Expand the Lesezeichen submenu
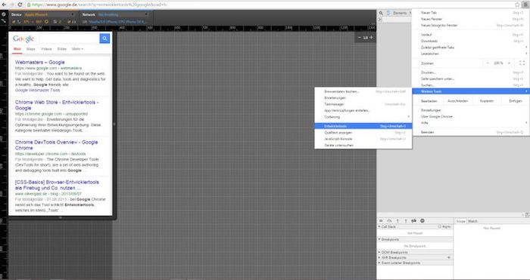This screenshot has height=280, width=530. 470,54
